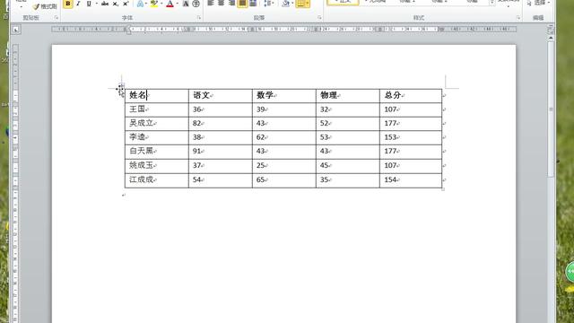Open the Paragraph dialog launcher
Screen dimensions: 574x323
[319, 18]
